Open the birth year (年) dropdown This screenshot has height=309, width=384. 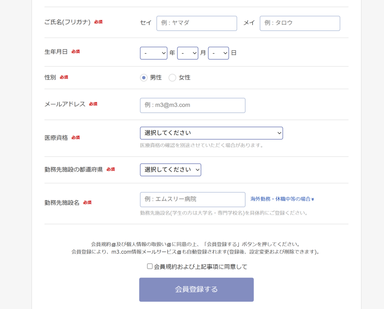(x=153, y=53)
